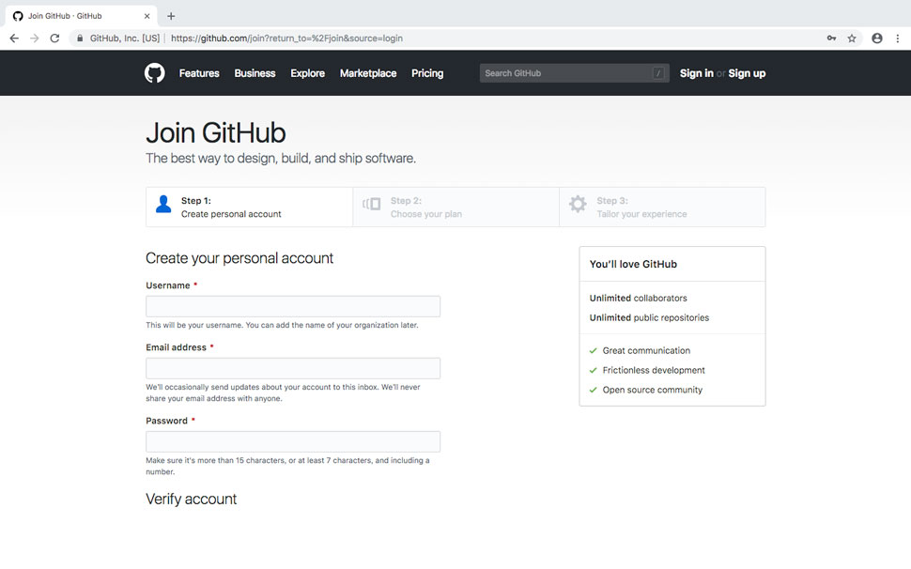Open a new tab with plus button
911x569 pixels.
coord(171,16)
